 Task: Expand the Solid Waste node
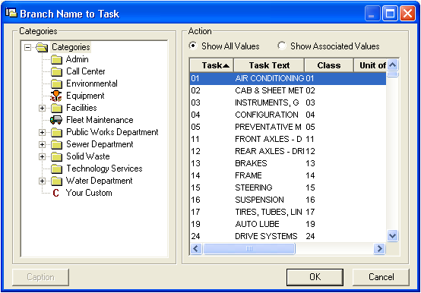42,156
